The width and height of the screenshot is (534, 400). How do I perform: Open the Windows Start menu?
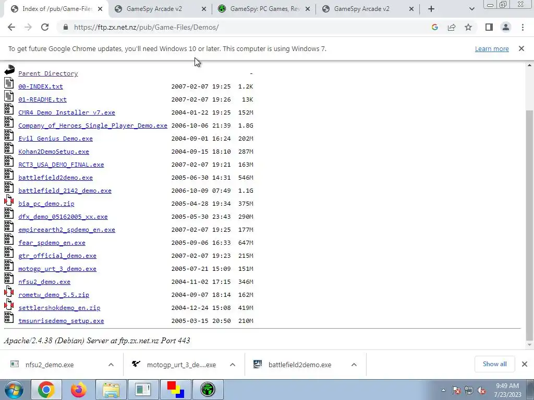14,390
